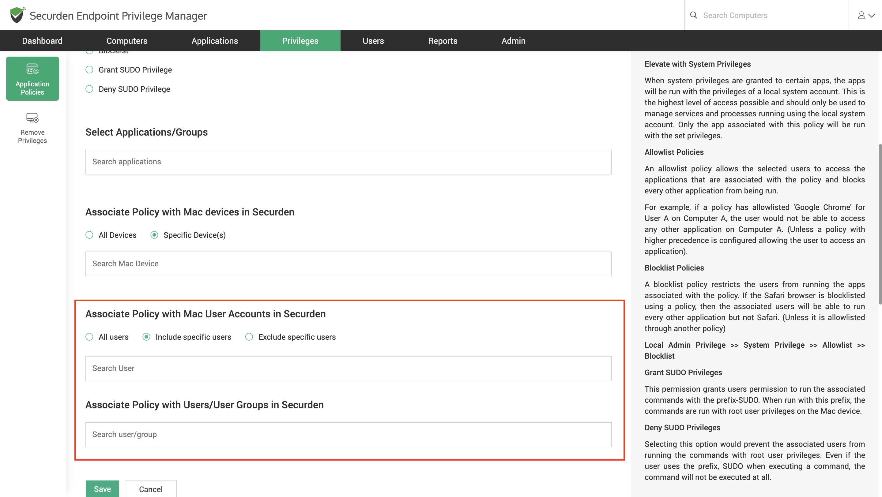882x497 pixels.
Task: Select Include specific users radio button
Action: pyautogui.click(x=146, y=337)
